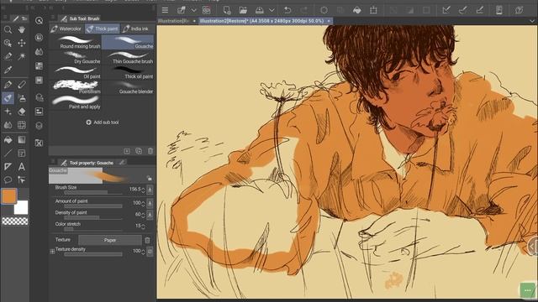Select the Pen tool in tool palette

pos(8,84)
